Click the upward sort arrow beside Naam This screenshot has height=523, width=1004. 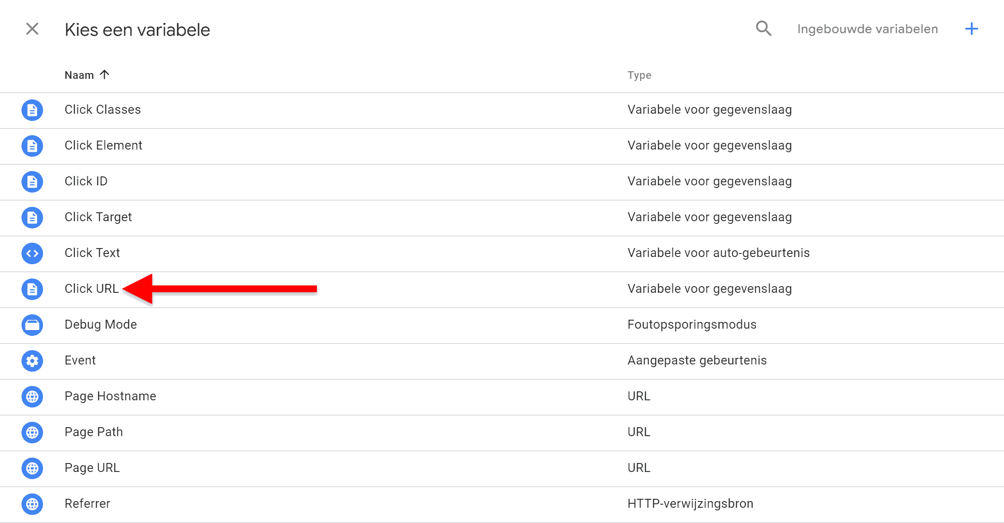click(x=105, y=74)
